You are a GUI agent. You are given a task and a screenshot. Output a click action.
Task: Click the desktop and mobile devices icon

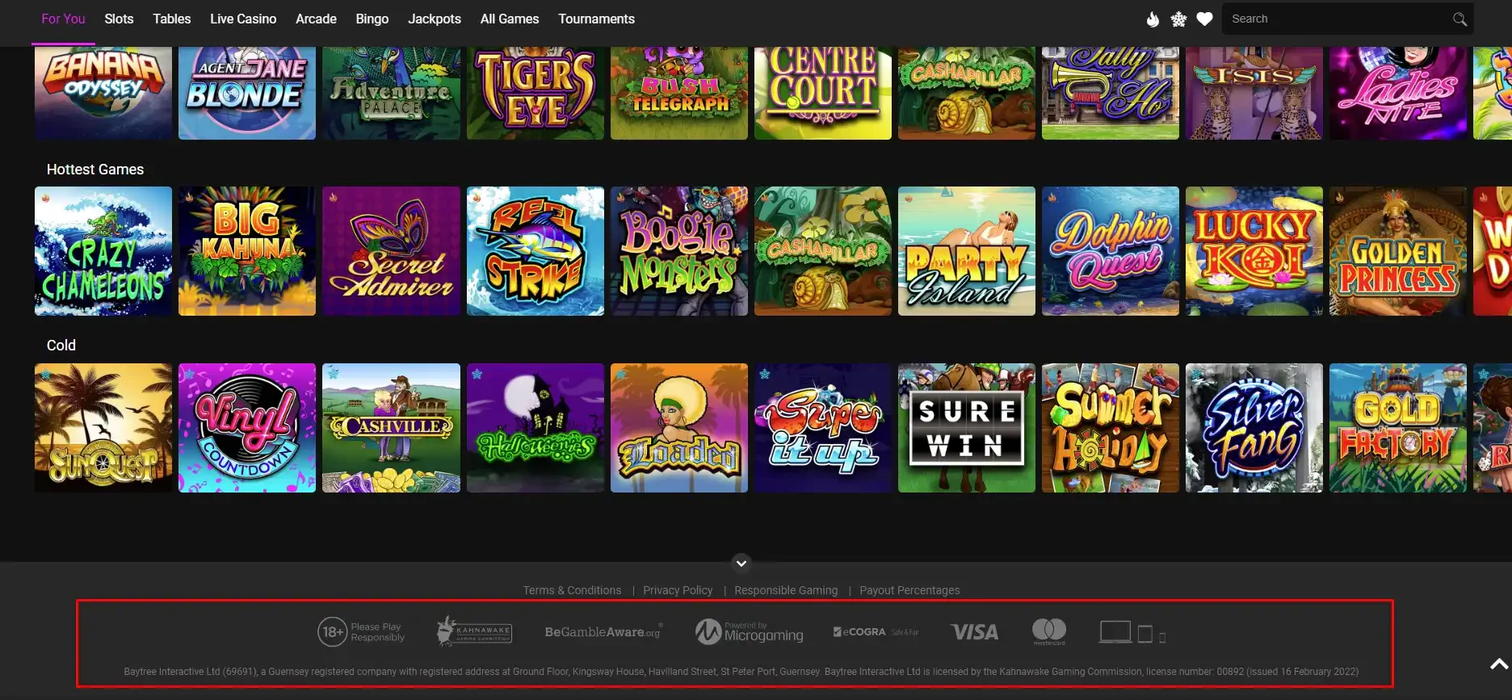point(1132,632)
